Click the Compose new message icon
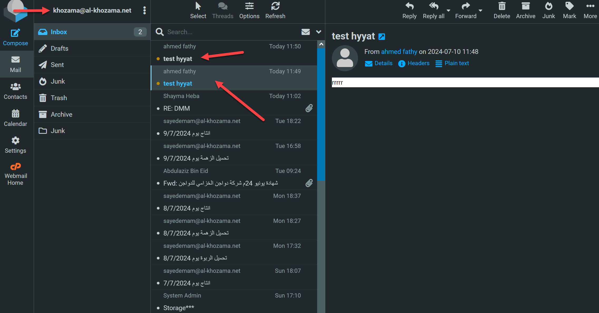 (15, 33)
